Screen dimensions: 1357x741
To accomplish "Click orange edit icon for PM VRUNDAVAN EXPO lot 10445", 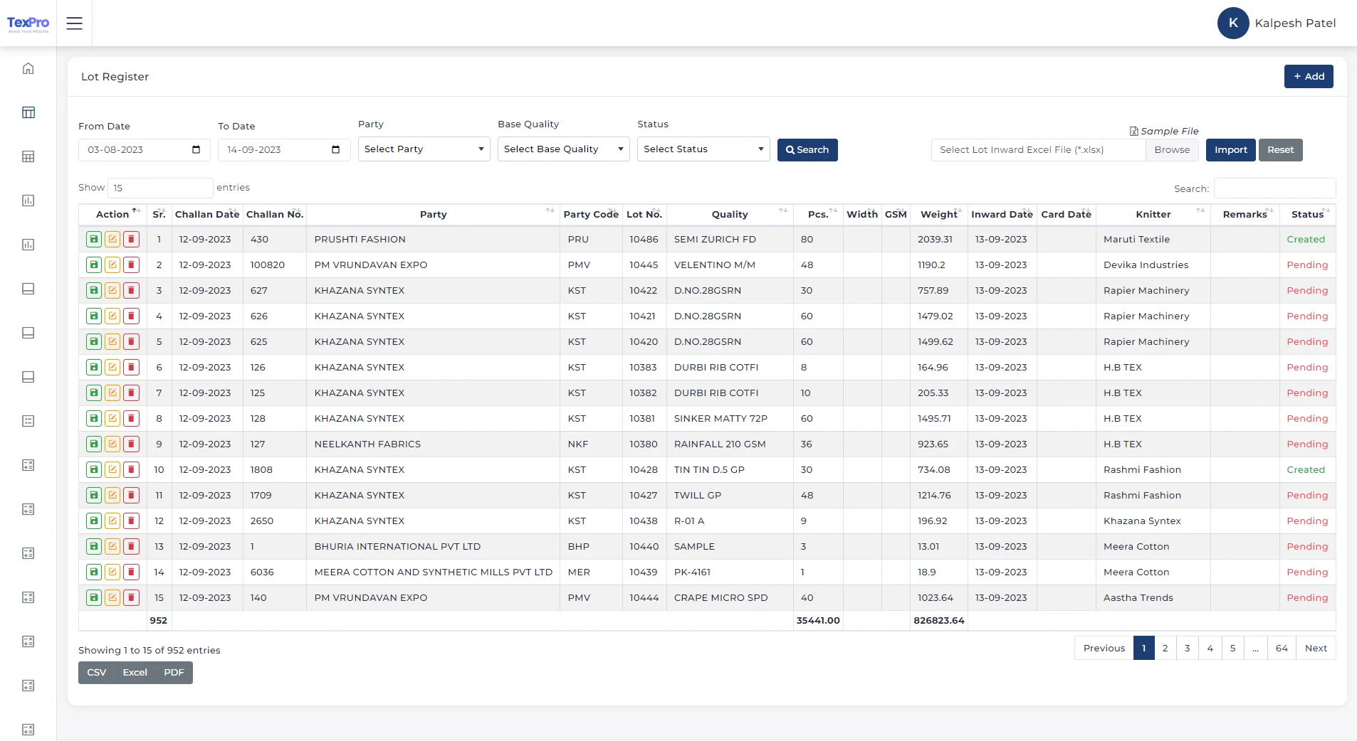I will click(x=112, y=265).
